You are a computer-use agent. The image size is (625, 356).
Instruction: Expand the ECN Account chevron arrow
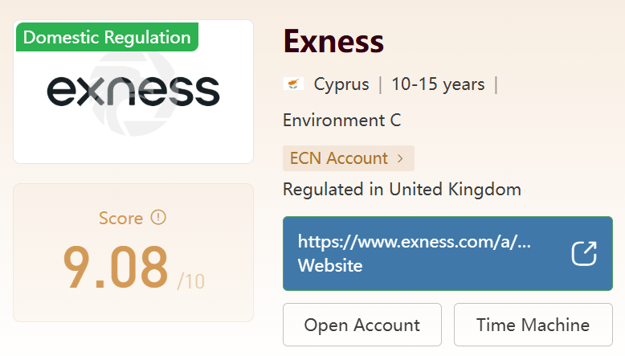click(x=401, y=158)
